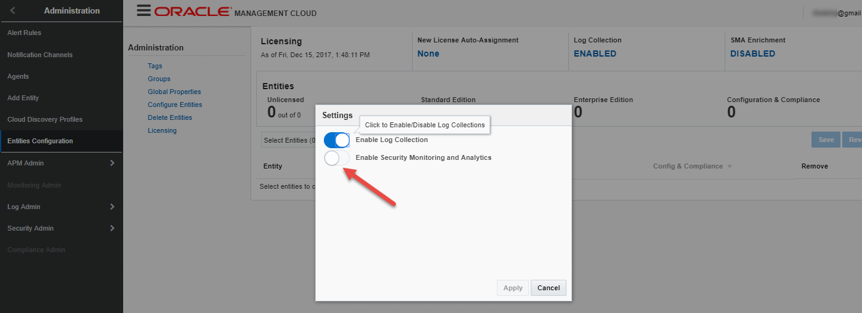Viewport: 862px width, 313px height.
Task: Open Configure Entities link
Action: 175,105
